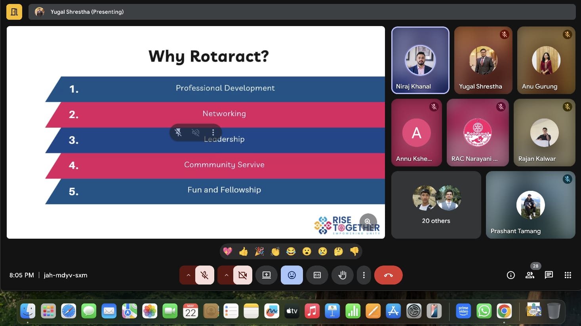Open the in-call chat panel

[x=549, y=275]
